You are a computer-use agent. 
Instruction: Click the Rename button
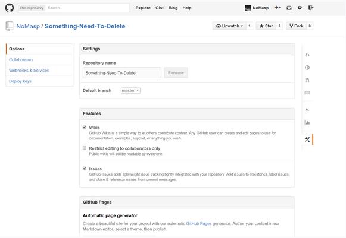point(176,73)
